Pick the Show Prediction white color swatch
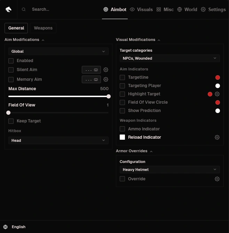 coord(218,111)
